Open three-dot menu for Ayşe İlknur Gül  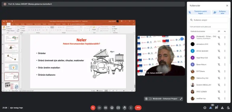coord(225,58)
